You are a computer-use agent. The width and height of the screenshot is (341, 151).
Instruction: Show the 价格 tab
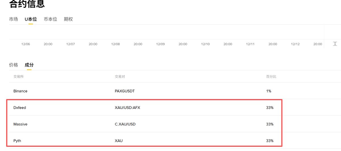[x=13, y=65]
